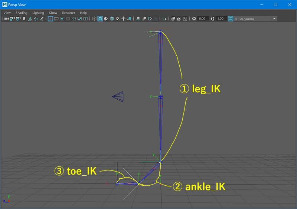
Task: Select the knee joint mid-leg
Action: pos(160,97)
